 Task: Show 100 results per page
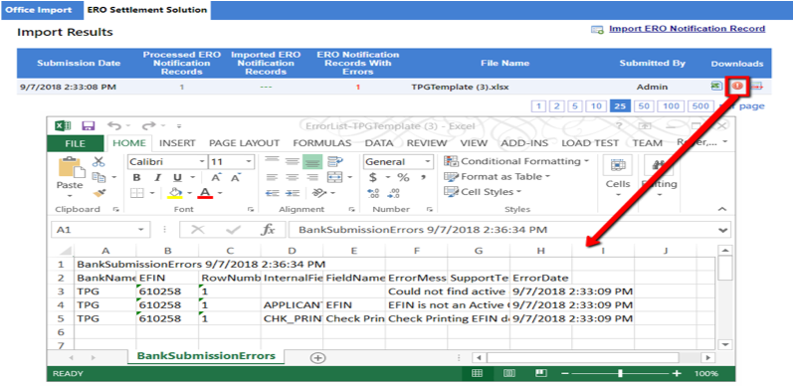point(671,106)
